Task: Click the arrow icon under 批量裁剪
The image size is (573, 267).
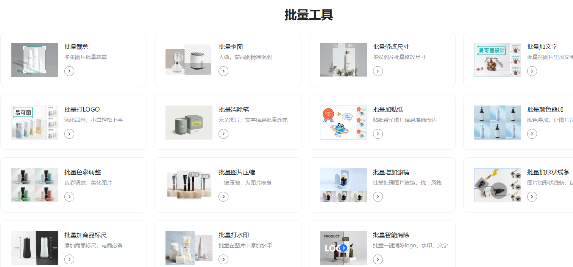Action: point(69,71)
